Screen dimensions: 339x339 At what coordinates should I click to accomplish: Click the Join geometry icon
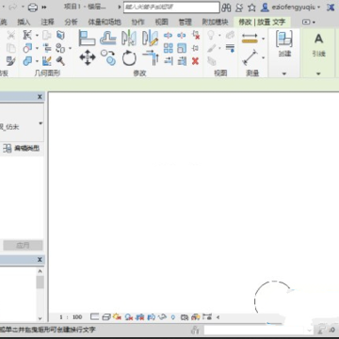coord(27,61)
